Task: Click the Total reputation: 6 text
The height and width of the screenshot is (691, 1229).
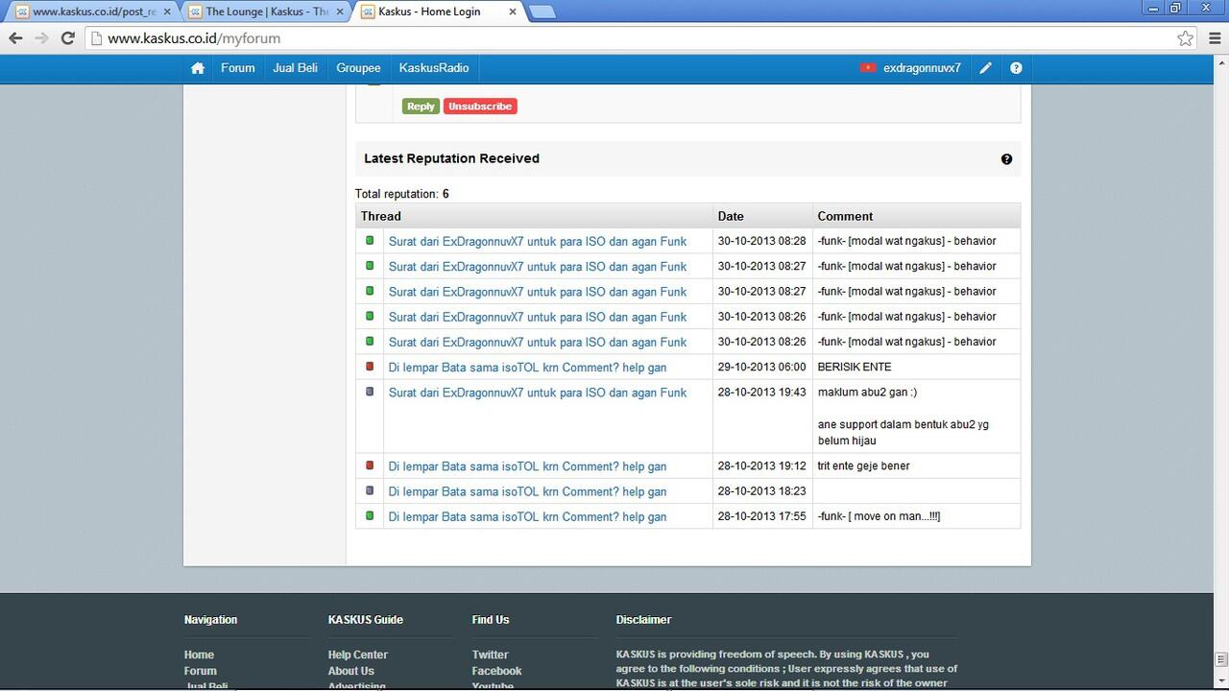Action: 402,194
